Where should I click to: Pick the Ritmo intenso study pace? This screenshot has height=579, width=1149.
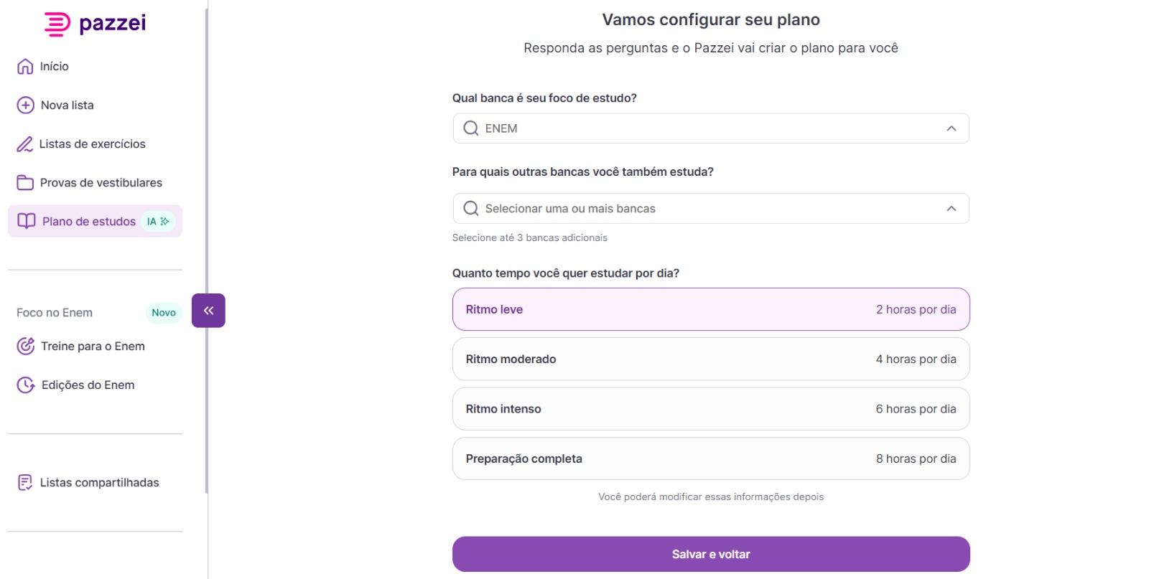[x=710, y=409]
